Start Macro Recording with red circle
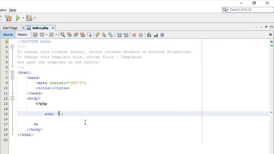 tap(134, 35)
